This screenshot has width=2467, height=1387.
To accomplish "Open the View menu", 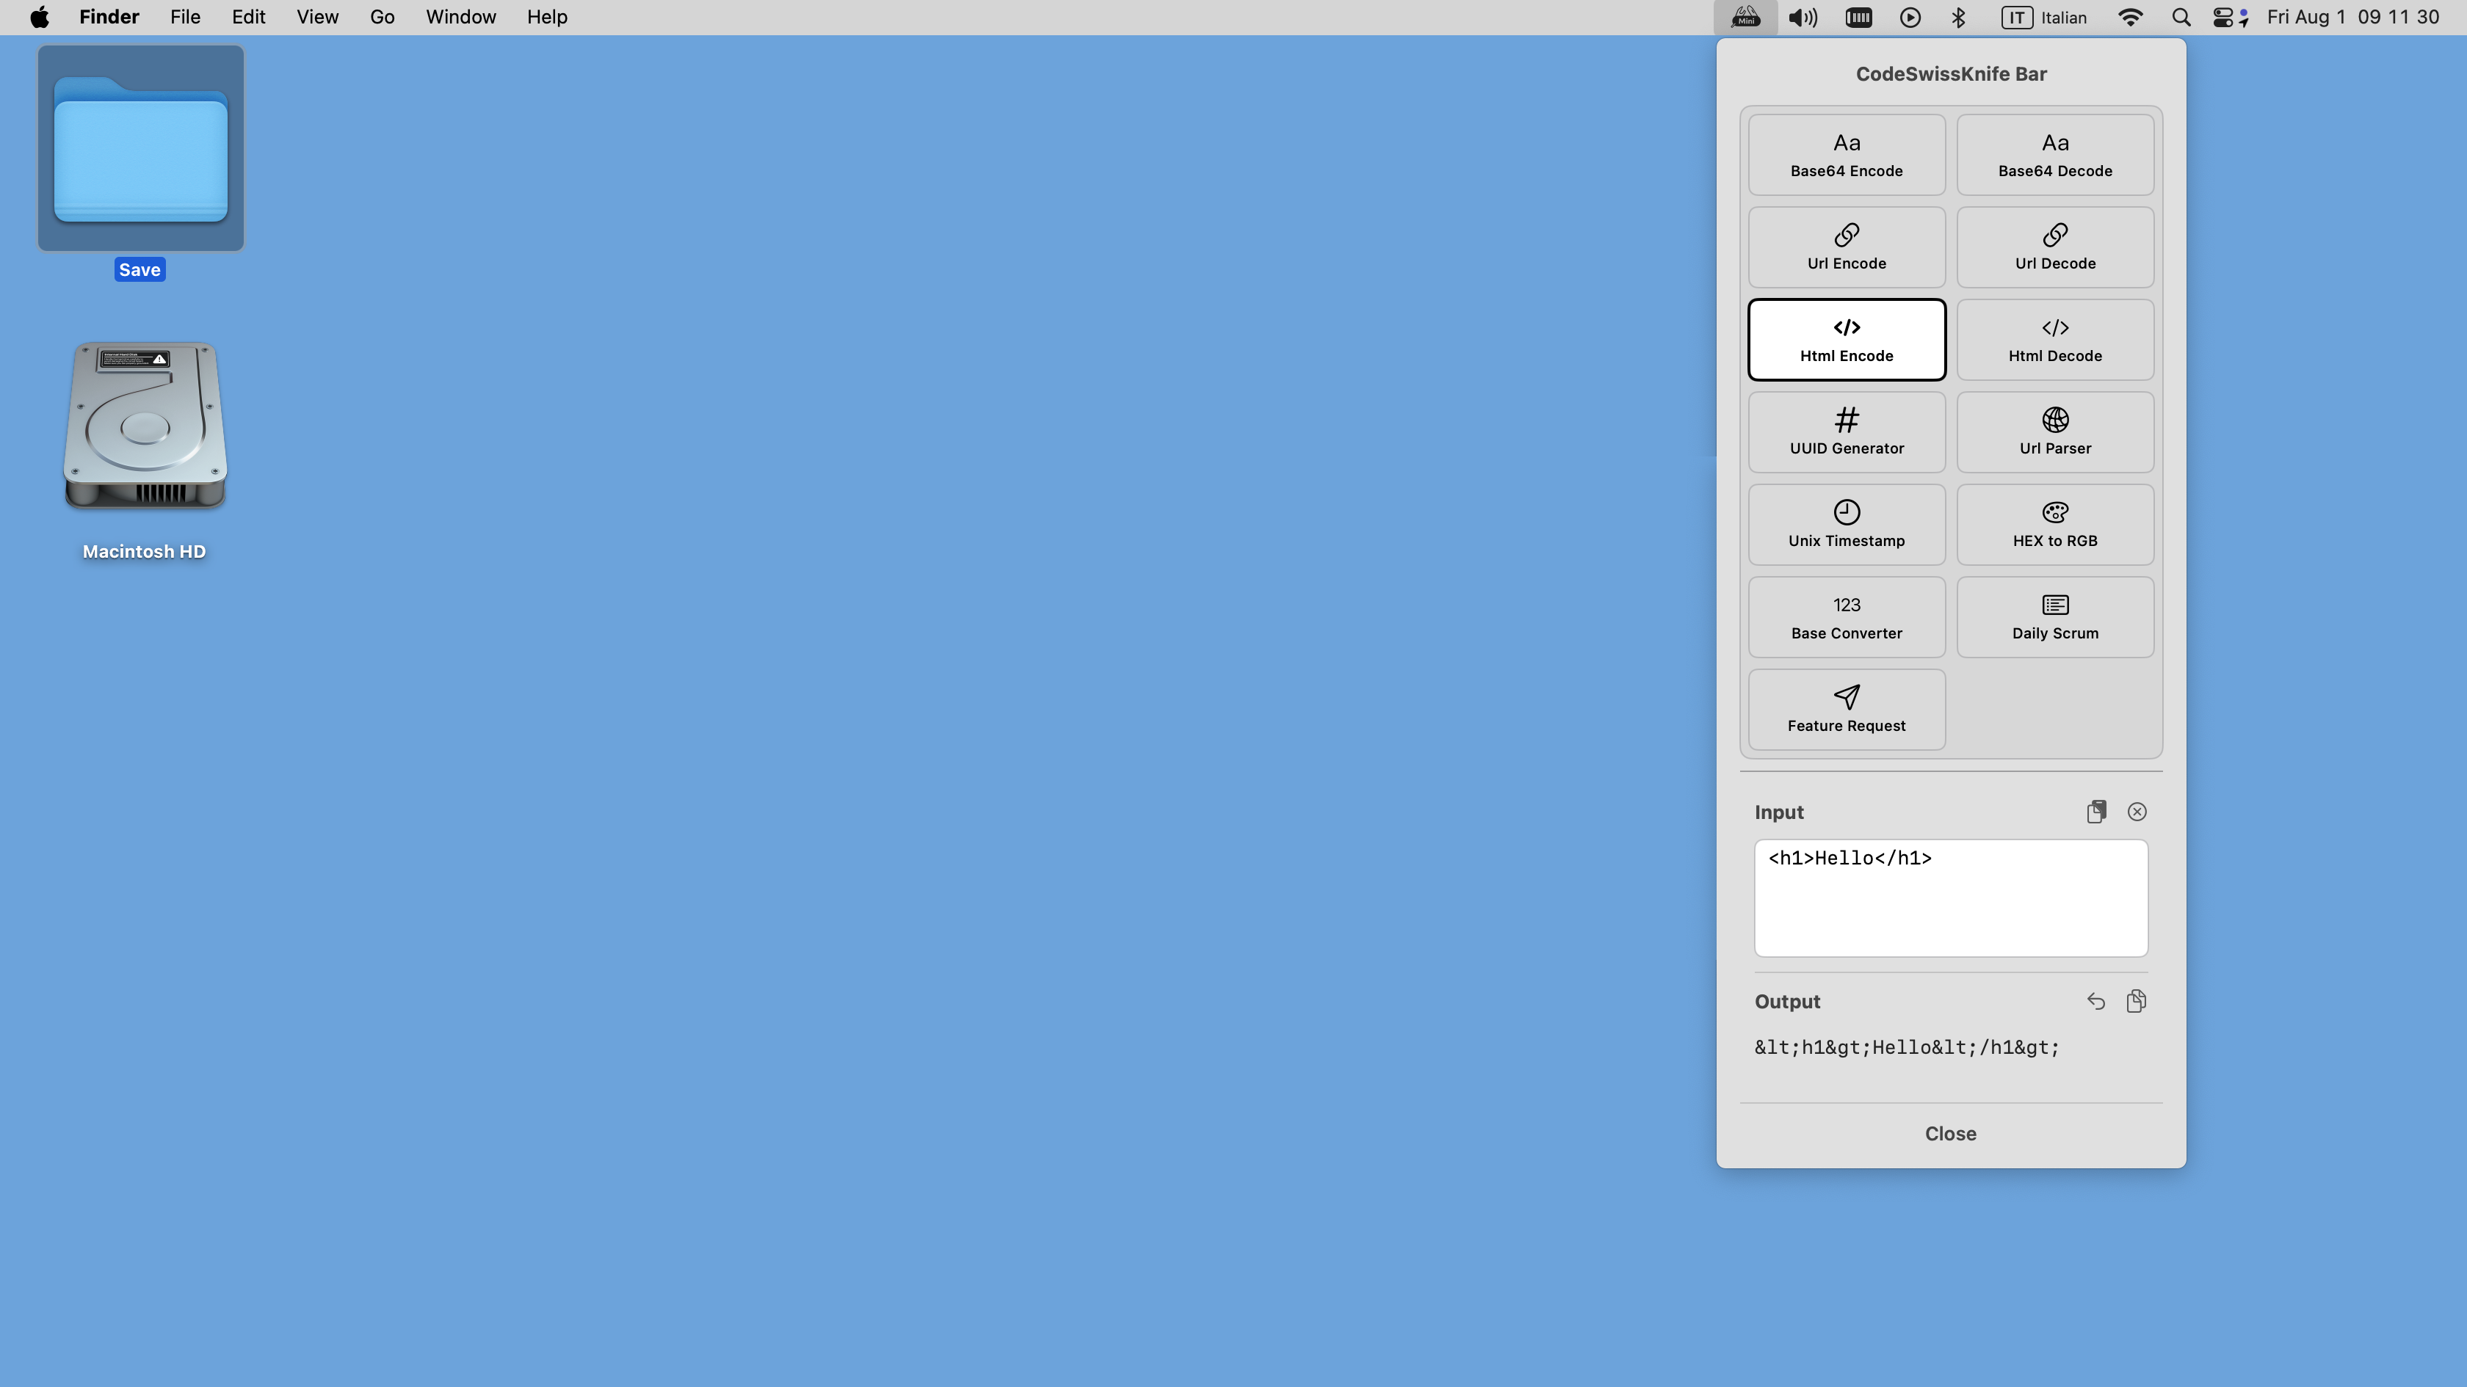I will pyautogui.click(x=317, y=17).
